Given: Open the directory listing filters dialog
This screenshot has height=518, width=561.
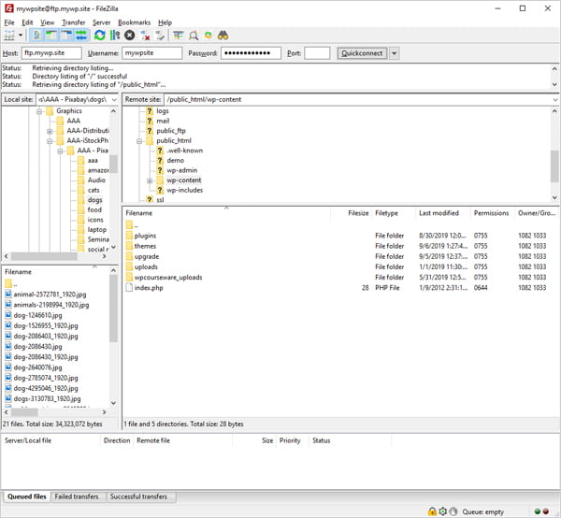Looking at the screenshot, I should [x=178, y=35].
